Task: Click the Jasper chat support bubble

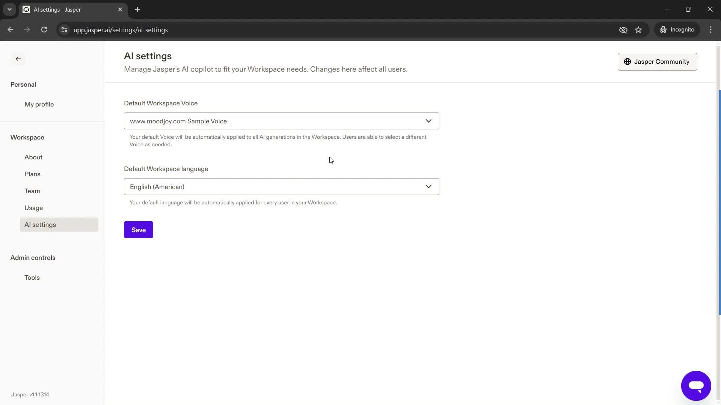Action: pyautogui.click(x=696, y=386)
